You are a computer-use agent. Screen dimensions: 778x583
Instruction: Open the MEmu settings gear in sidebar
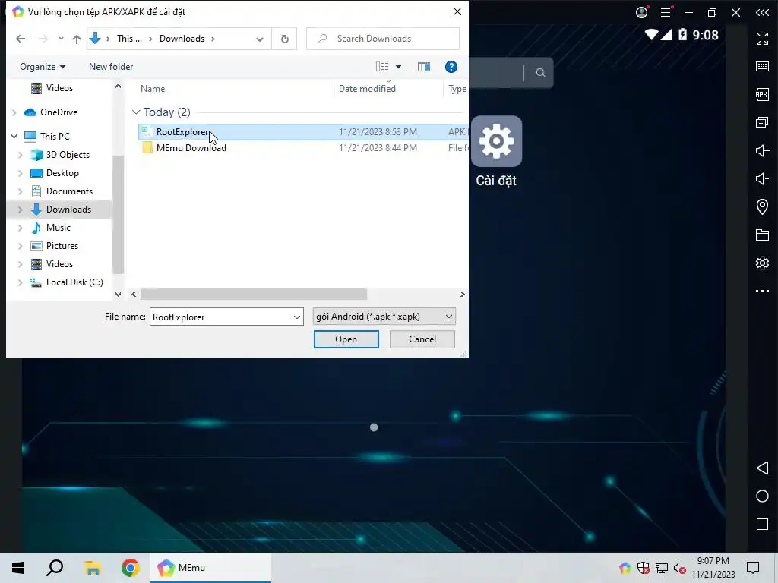[762, 263]
